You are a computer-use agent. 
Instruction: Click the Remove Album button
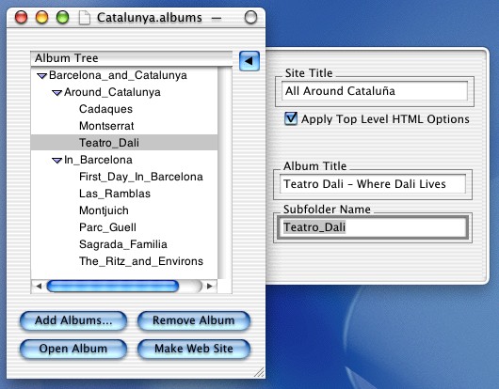tap(194, 320)
